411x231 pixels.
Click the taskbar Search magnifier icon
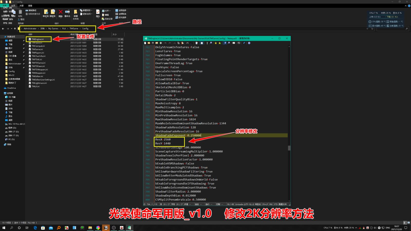(x=12, y=228)
